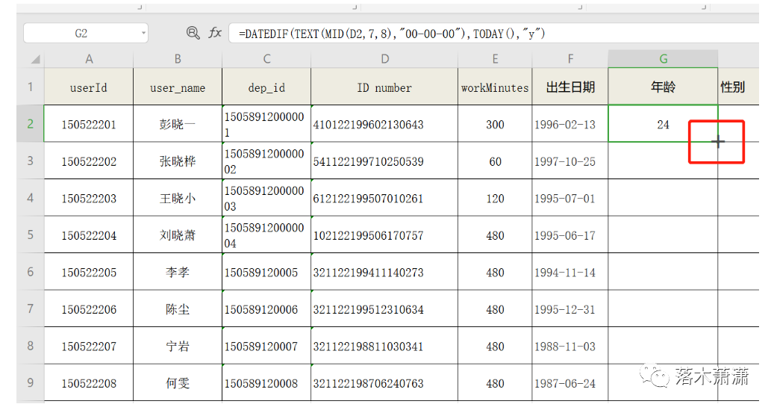Image resolution: width=774 pixels, height=410 pixels.
Task: Select birth date cell 1996-02-13
Action: tap(570, 124)
